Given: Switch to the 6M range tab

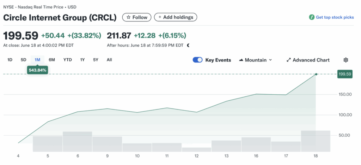Looking at the screenshot, I should coord(52,60).
